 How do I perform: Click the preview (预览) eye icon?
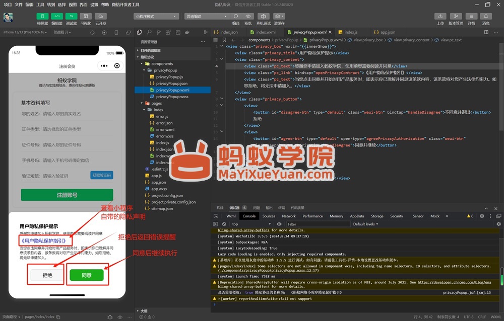[x=248, y=17]
